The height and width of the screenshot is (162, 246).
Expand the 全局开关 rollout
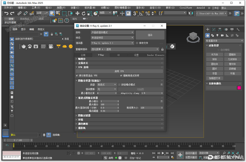119,63
